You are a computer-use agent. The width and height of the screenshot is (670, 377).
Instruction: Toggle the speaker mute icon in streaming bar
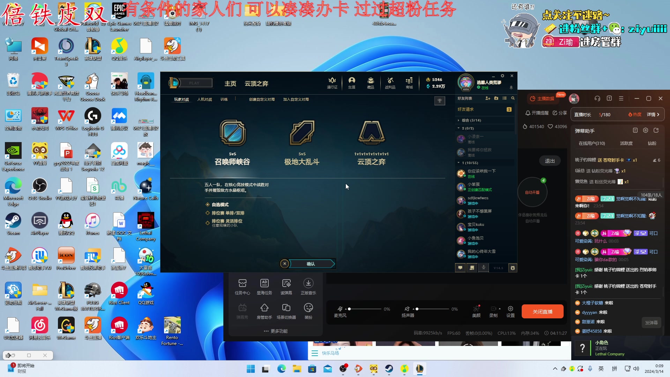click(407, 309)
